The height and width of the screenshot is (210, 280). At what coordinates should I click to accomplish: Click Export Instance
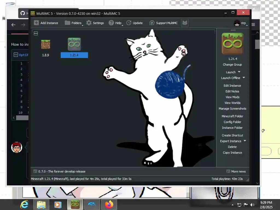click(231, 141)
